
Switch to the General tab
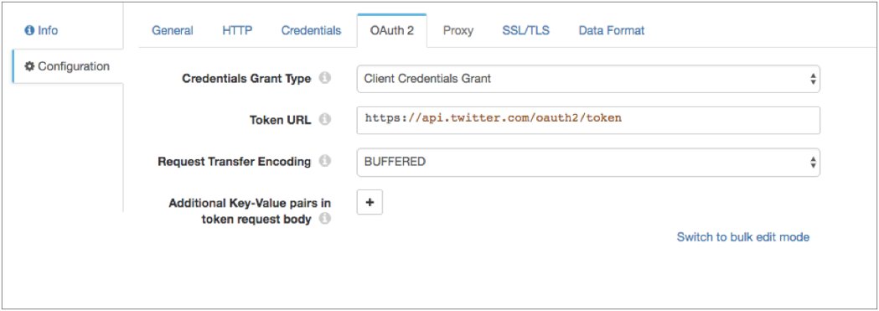(x=172, y=30)
